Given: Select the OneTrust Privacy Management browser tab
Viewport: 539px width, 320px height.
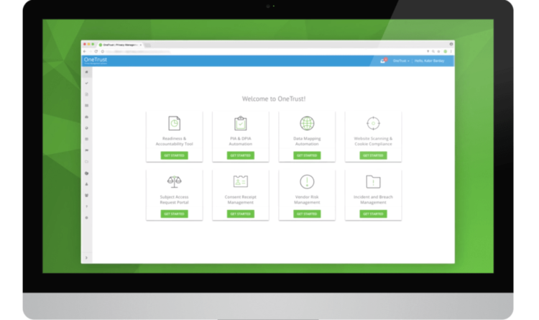Looking at the screenshot, I should (119, 45).
